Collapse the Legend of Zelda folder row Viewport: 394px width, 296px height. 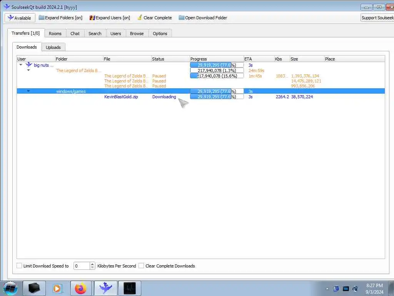[x=28, y=70]
